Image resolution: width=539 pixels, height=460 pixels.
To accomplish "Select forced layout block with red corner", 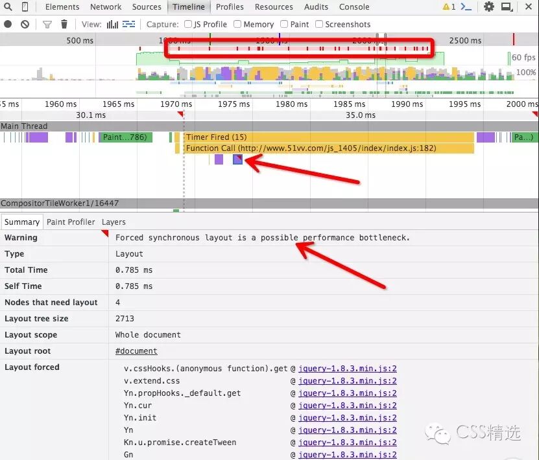I will pyautogui.click(x=237, y=159).
